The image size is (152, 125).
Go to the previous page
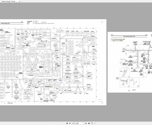70,123
